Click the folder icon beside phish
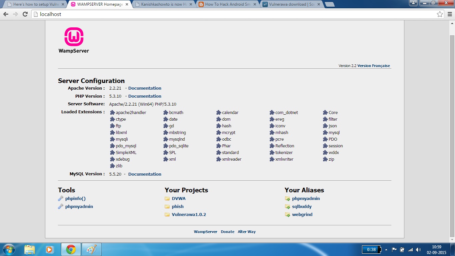455x256 pixels. click(167, 207)
